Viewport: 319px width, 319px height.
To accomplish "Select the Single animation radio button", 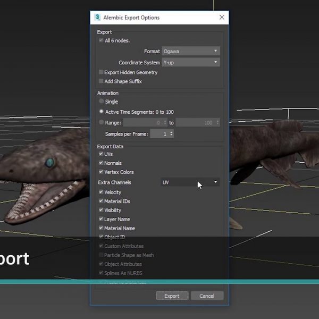I will point(101,102).
